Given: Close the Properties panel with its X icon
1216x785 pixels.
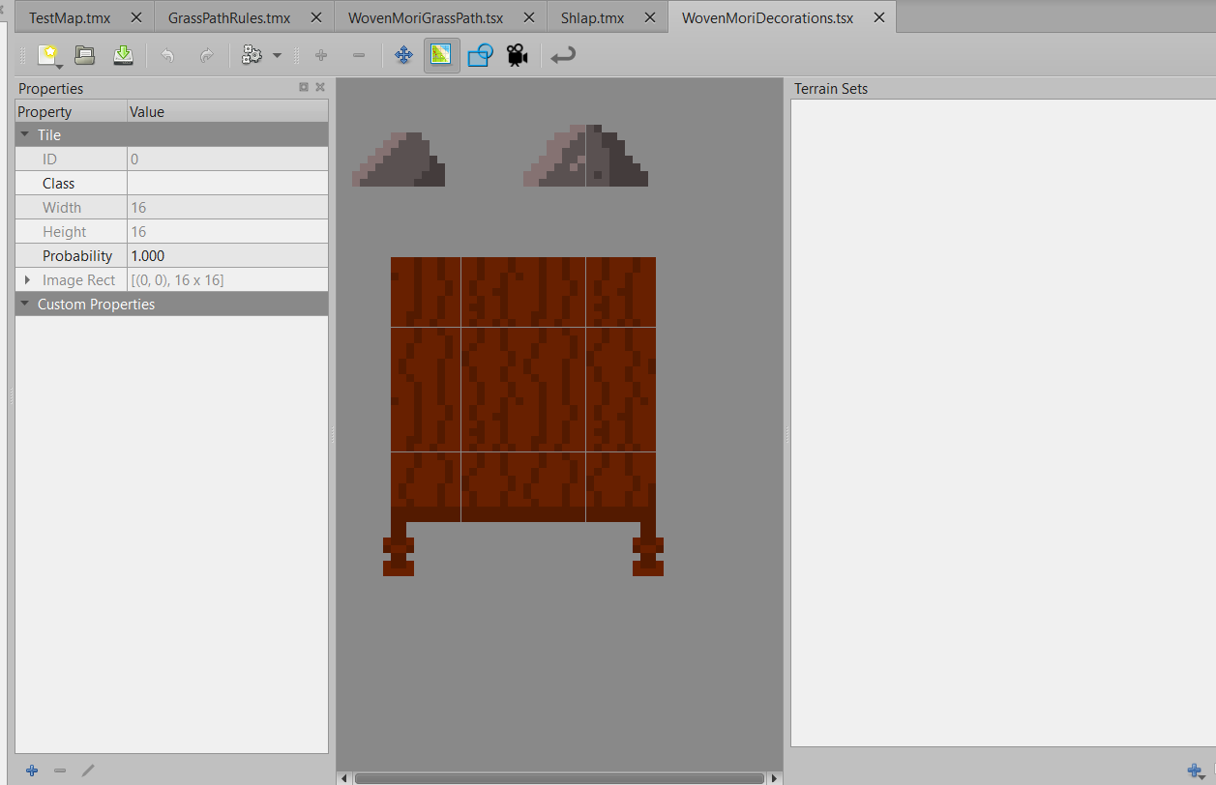Looking at the screenshot, I should tap(319, 87).
